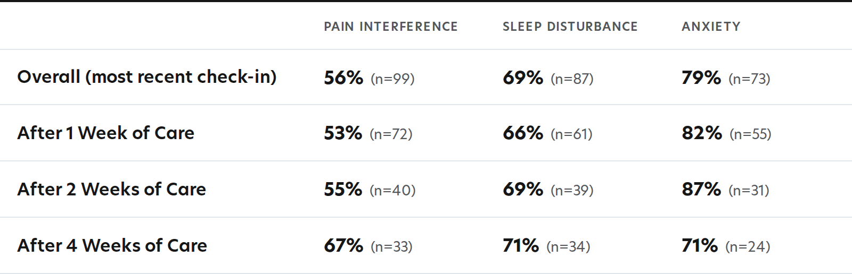The width and height of the screenshot is (852, 274).
Task: Click the 82% anxiety value
Action: (x=702, y=133)
